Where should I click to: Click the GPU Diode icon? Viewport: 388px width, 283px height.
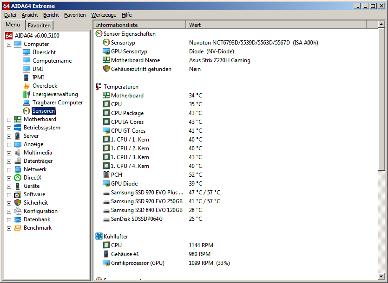coord(106,184)
